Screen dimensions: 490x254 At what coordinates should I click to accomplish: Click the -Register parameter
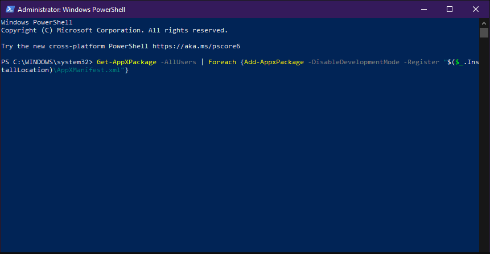[x=421, y=62]
